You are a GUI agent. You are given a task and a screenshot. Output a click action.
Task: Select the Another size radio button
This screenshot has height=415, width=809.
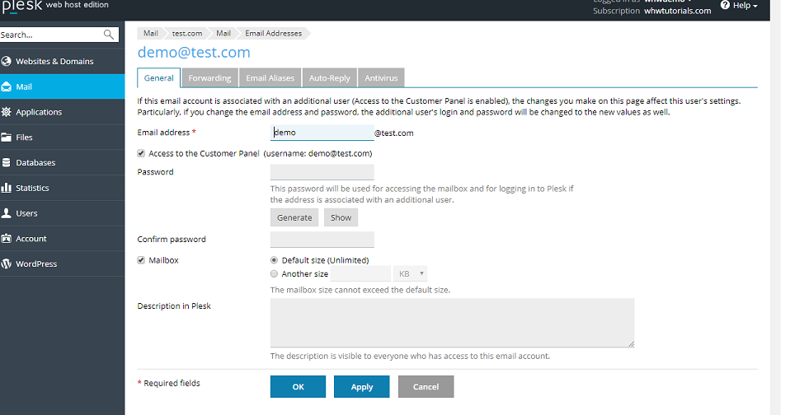click(275, 274)
